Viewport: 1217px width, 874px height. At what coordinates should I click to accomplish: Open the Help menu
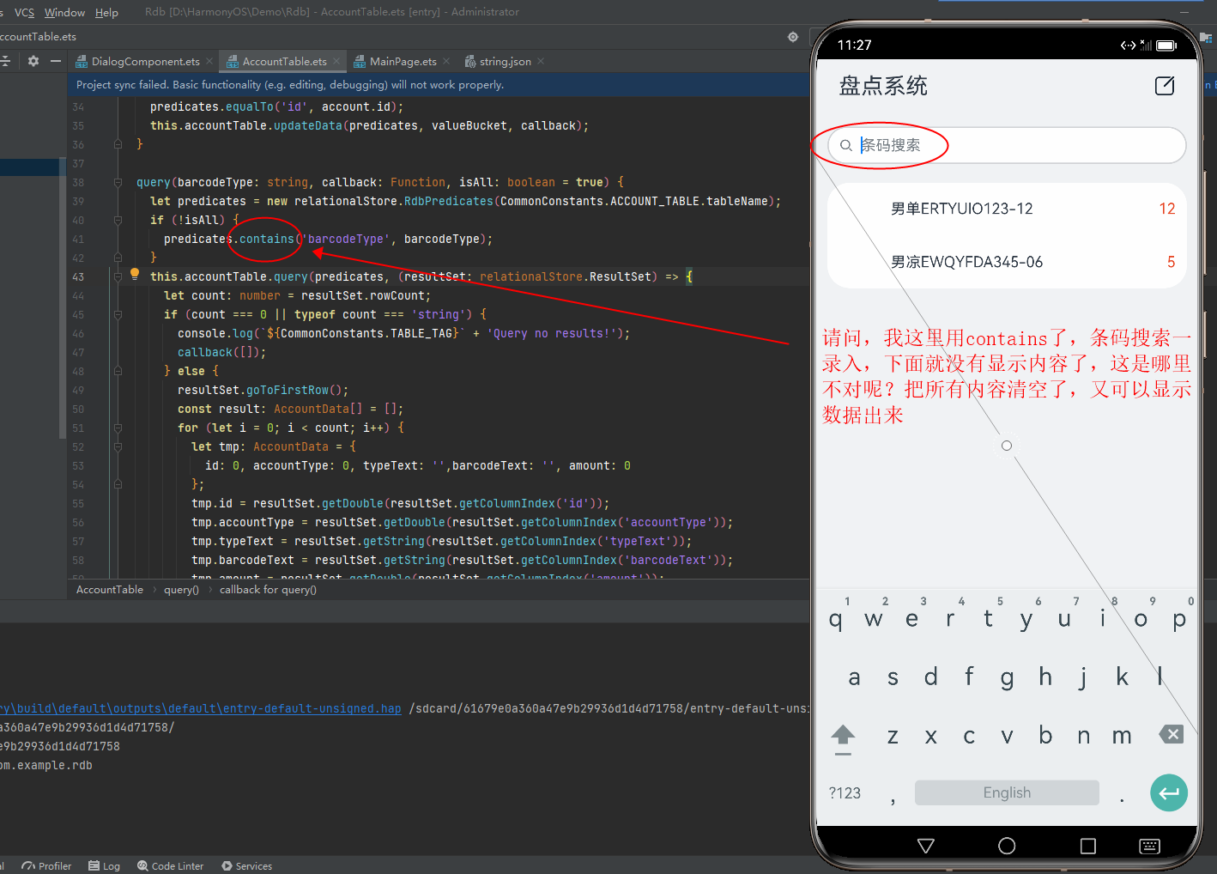106,12
